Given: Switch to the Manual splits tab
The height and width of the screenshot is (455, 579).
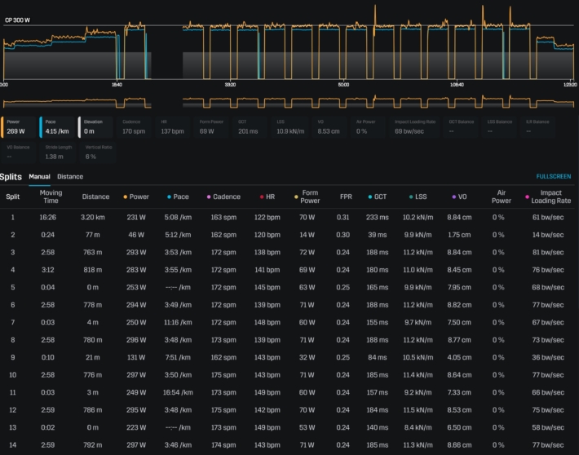Looking at the screenshot, I should coord(39,176).
